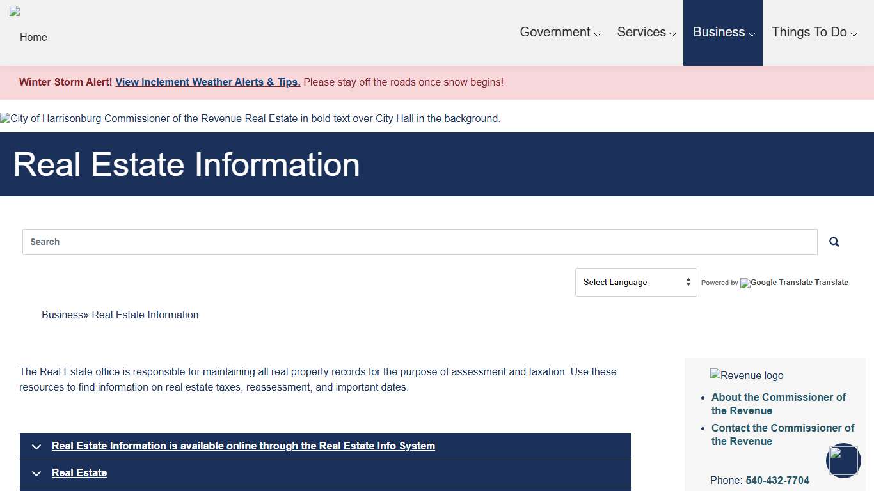
Task: Expand the Real Estate Info System section
Action: [243, 446]
